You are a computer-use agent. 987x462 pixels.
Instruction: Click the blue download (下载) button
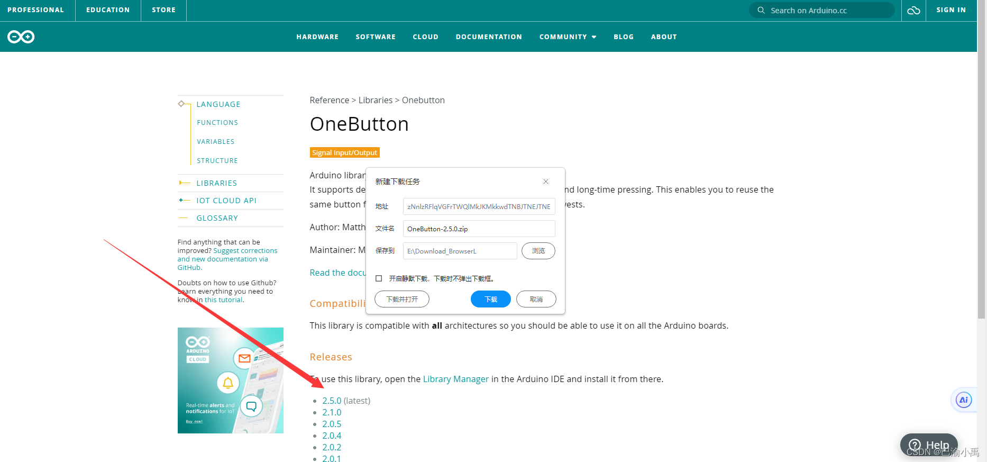(x=491, y=299)
